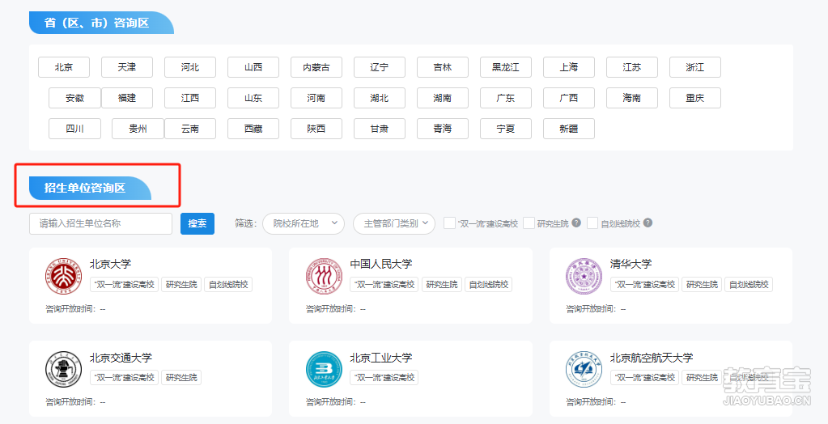Focus the 请输入招生单位名称 search field
This screenshot has height=424, width=828.
tap(101, 223)
